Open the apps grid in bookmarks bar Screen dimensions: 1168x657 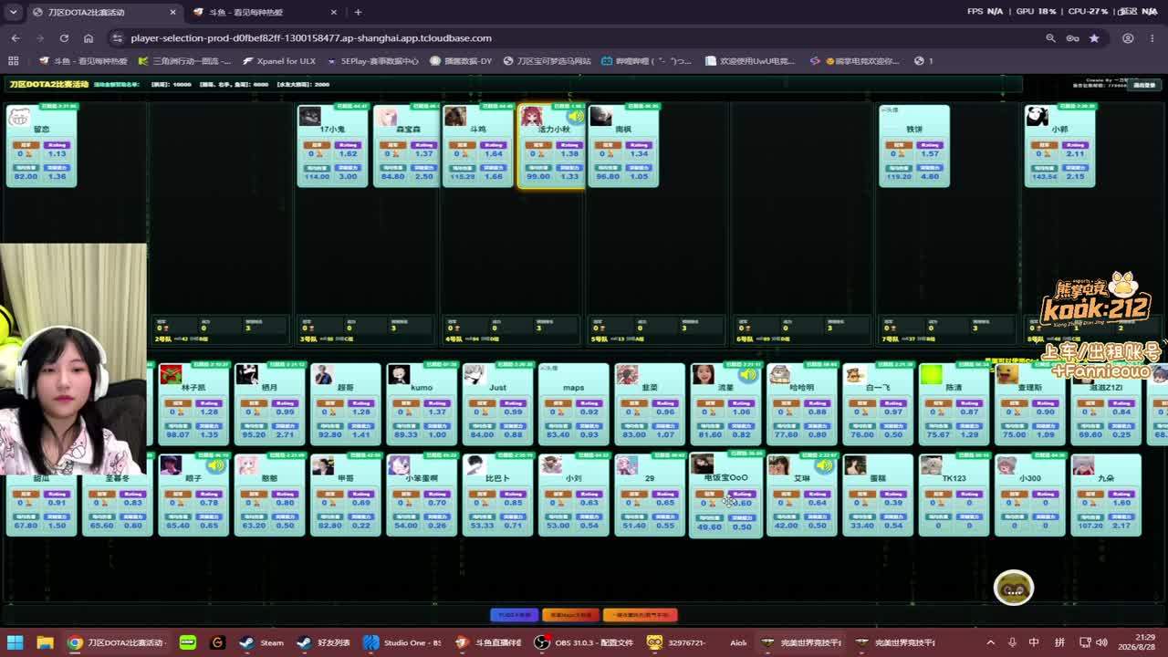(x=14, y=61)
